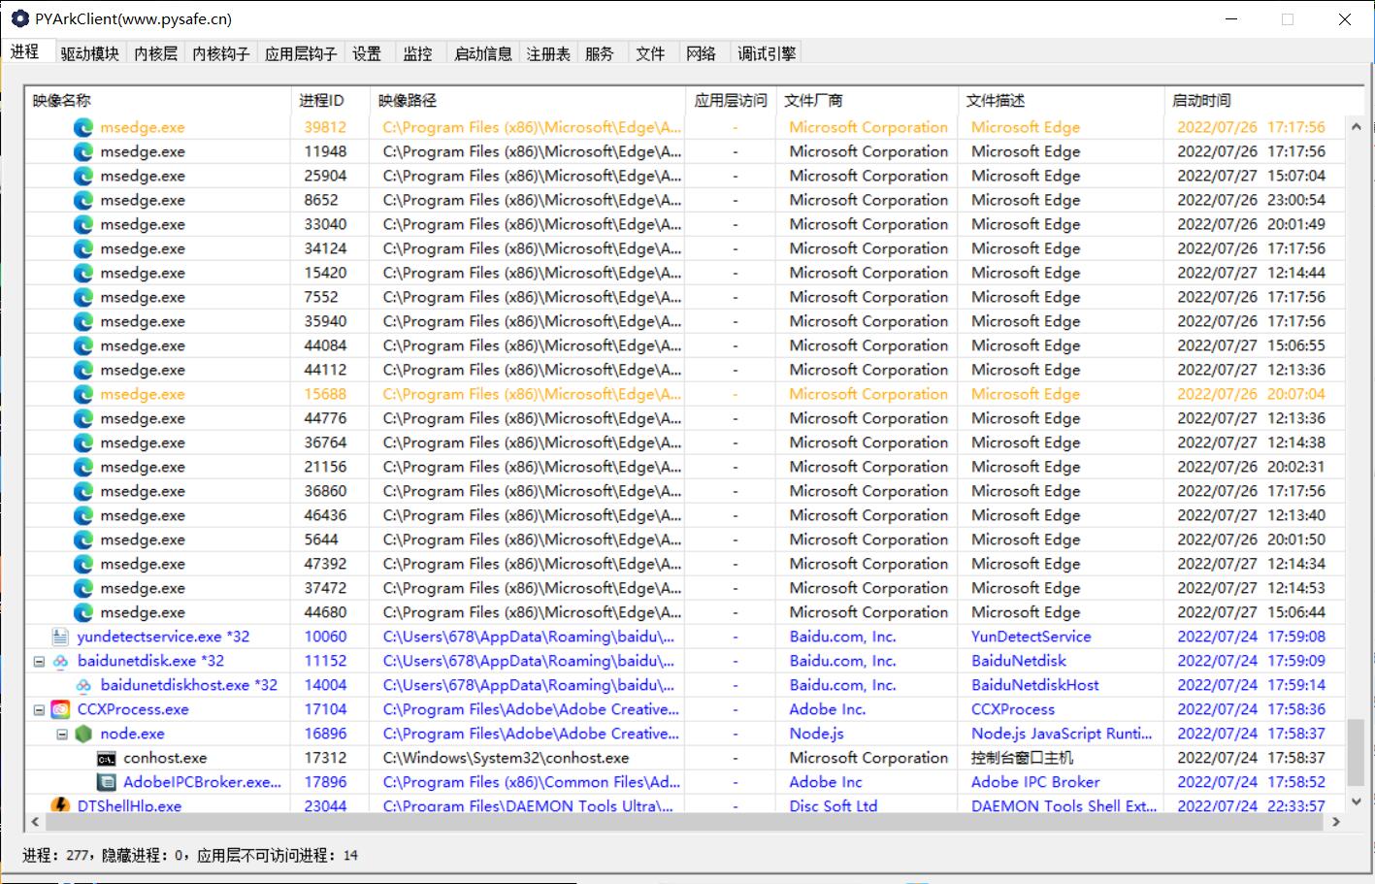Viewport: 1375px width, 884px height.
Task: Click the vertical scrollbar down arrow
Action: coord(1356,802)
